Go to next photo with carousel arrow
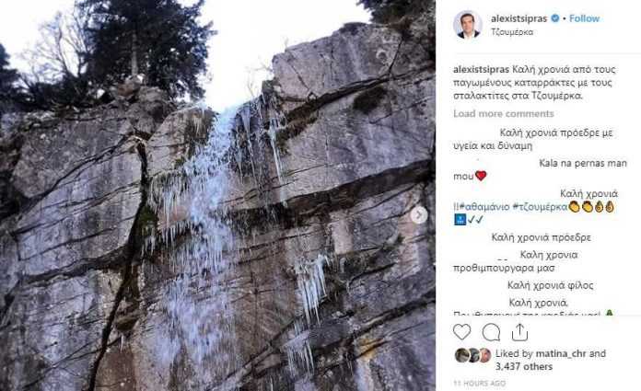The image size is (641, 391). click(418, 214)
